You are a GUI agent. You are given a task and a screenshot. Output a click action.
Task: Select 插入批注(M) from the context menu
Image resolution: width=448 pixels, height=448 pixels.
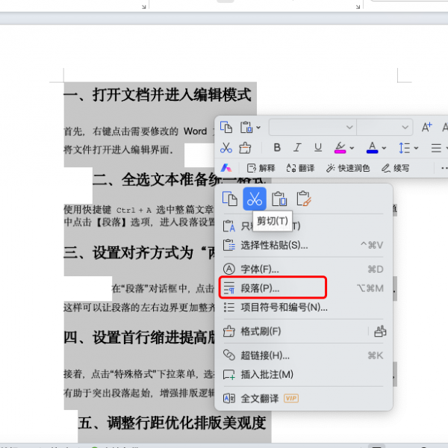point(267,374)
